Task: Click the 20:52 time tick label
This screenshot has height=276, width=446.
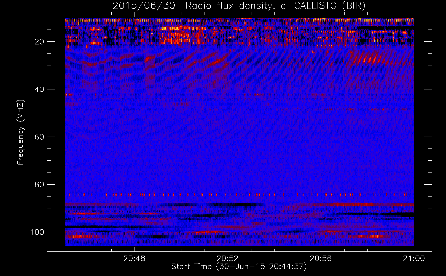Action: (228, 259)
